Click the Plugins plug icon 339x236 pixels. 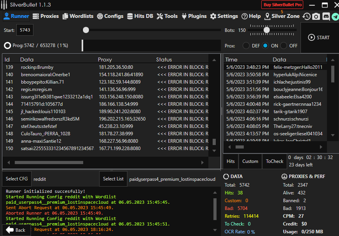pyautogui.click(x=183, y=16)
